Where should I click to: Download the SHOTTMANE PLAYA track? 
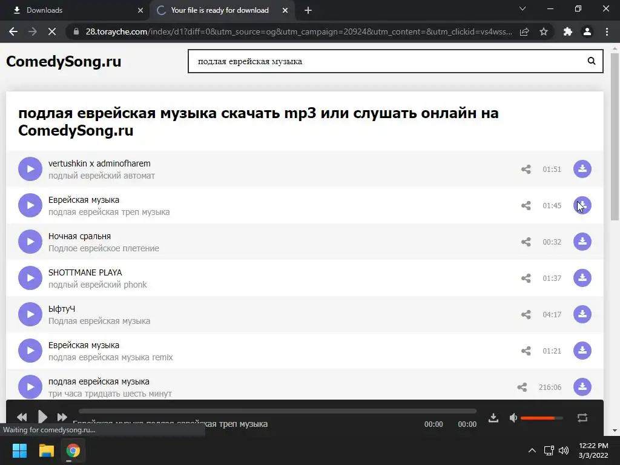[582, 278]
